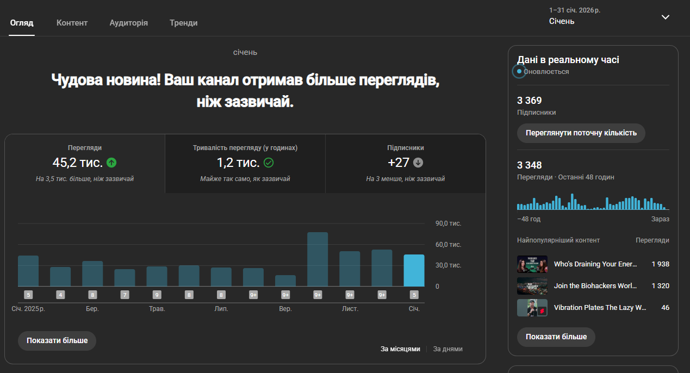Select the Тривалість перегляду metric card
This screenshot has width=690, height=373.
point(245,164)
